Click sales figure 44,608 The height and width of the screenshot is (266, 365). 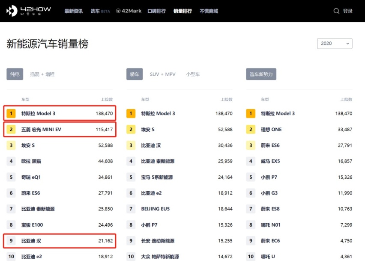tap(105, 161)
